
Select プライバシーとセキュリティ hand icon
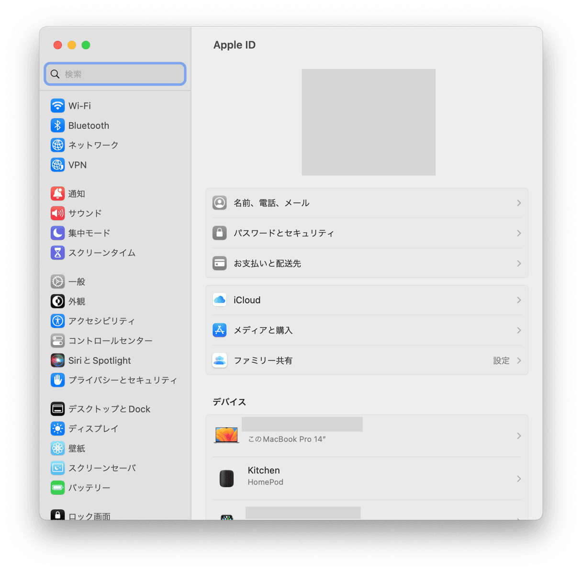point(57,380)
